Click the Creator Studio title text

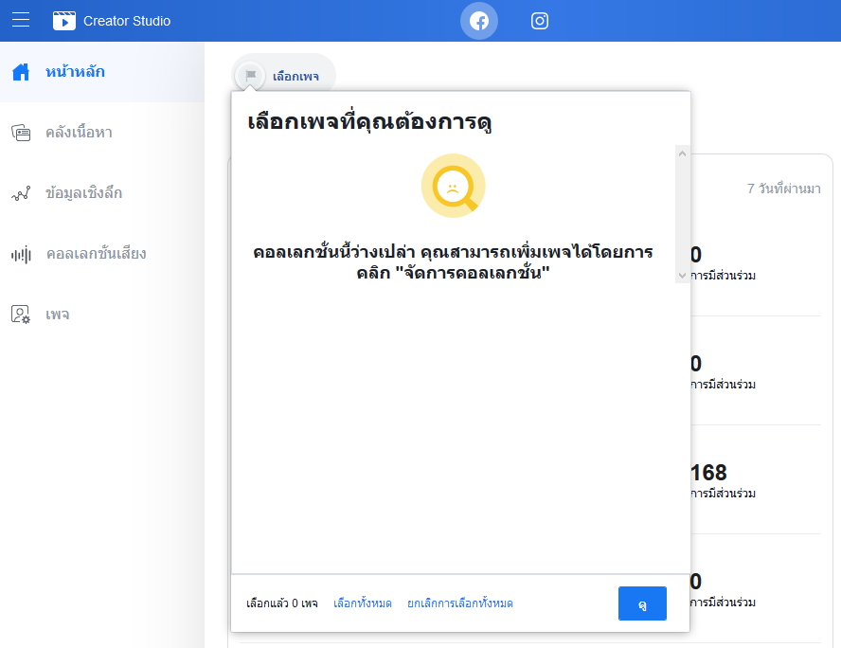(x=127, y=21)
